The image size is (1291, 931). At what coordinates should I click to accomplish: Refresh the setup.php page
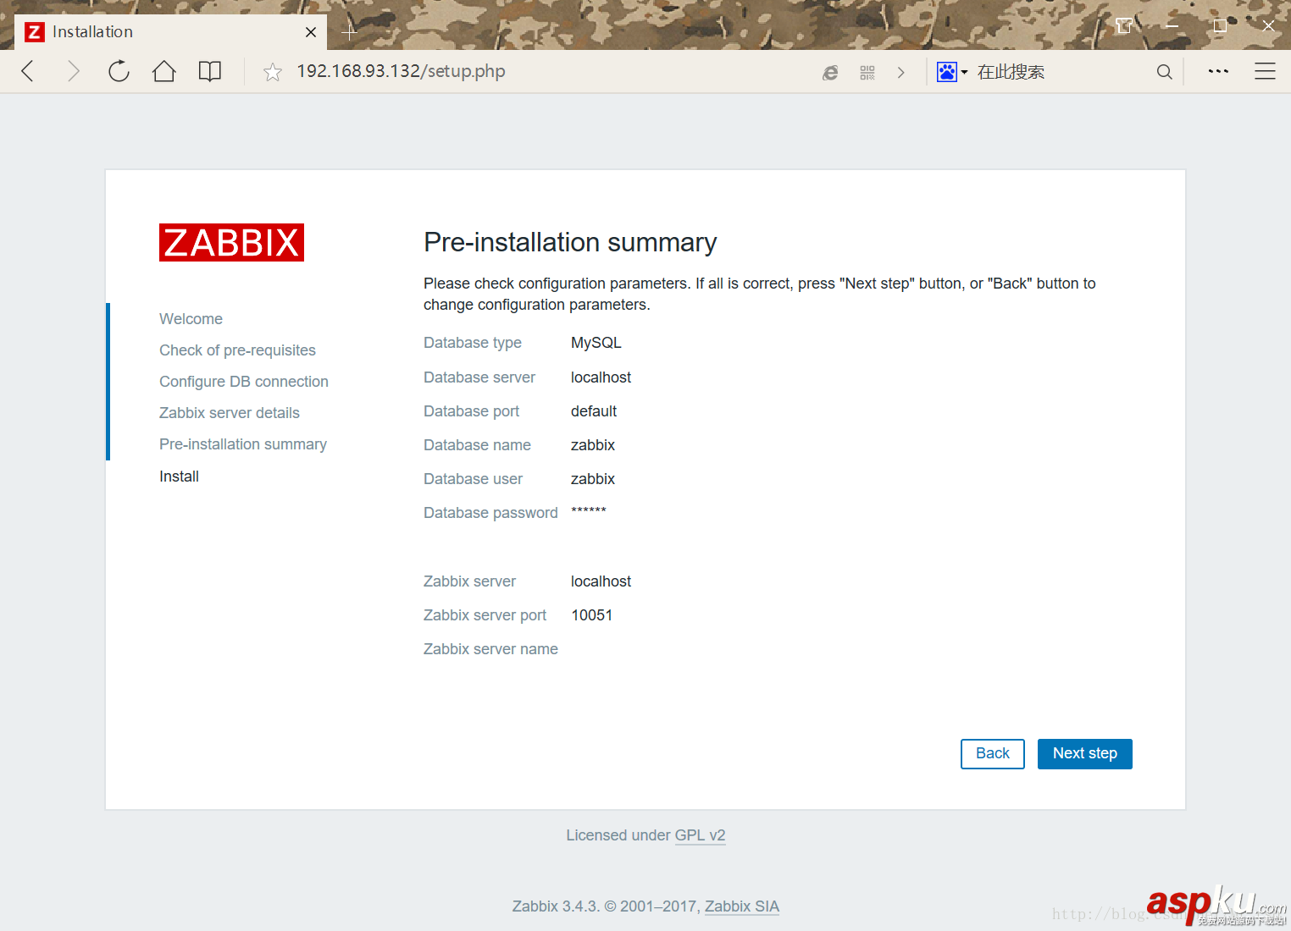[119, 71]
